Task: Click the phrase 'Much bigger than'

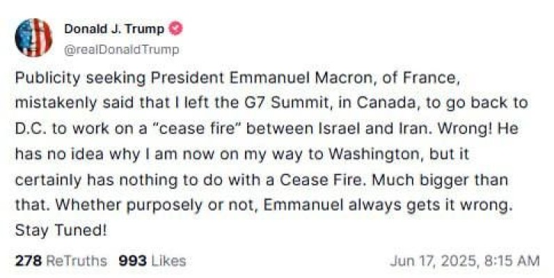Action: click(440, 180)
